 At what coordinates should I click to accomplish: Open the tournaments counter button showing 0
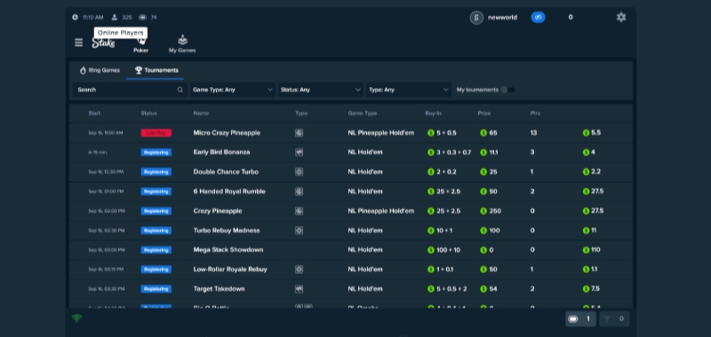(614, 319)
